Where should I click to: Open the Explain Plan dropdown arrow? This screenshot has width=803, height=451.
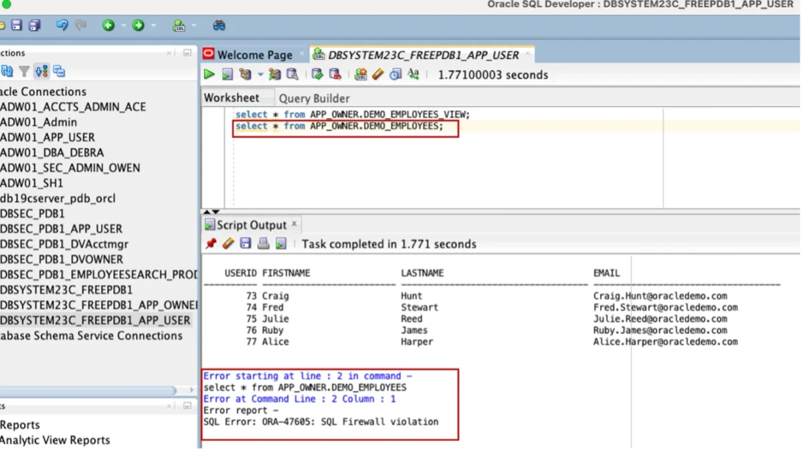(x=260, y=75)
